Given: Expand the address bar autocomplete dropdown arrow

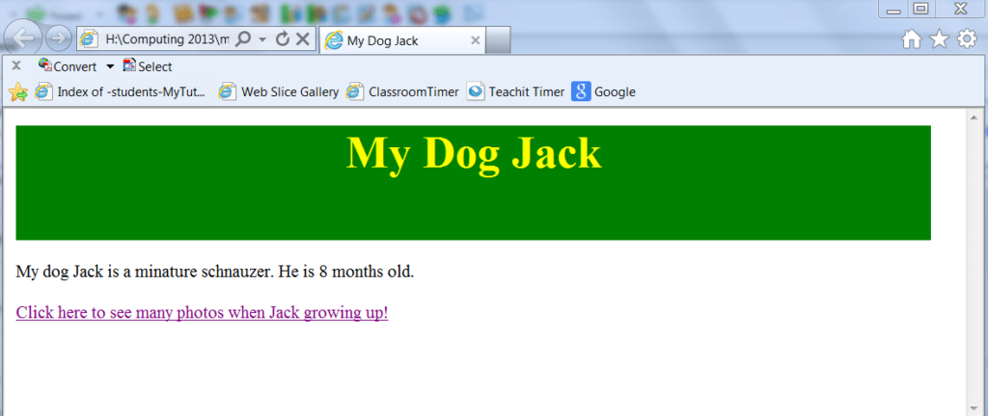Looking at the screenshot, I should (x=262, y=39).
